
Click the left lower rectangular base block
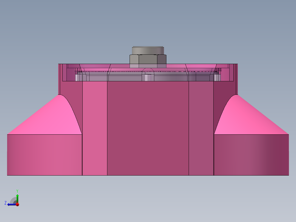(44, 155)
